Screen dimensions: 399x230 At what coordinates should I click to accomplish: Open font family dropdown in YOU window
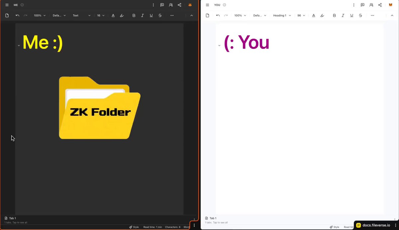coord(260,15)
